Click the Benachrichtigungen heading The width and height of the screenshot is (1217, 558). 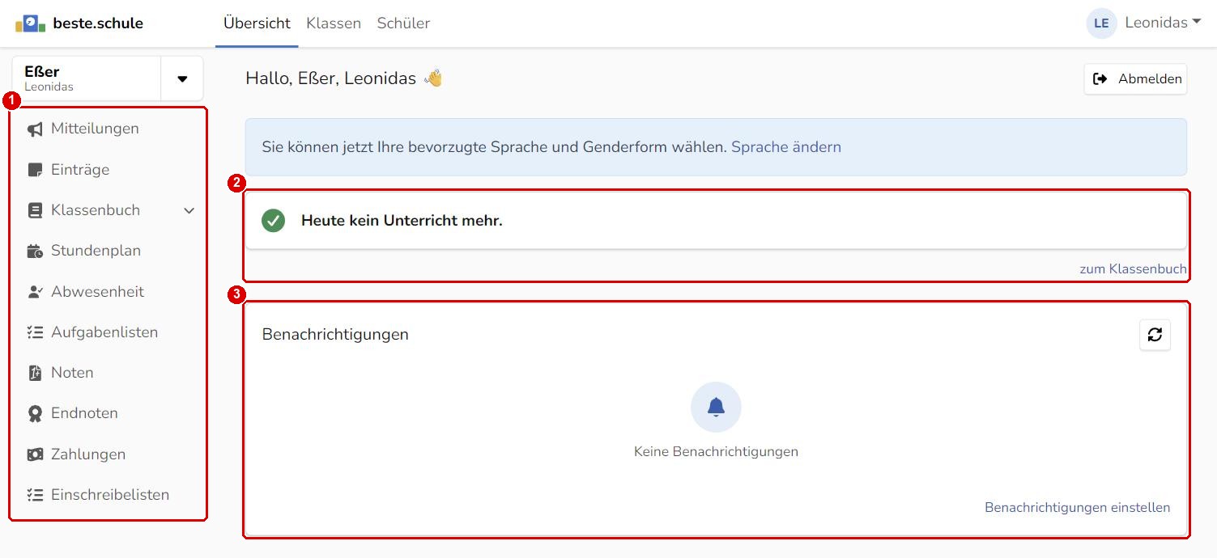(x=335, y=334)
